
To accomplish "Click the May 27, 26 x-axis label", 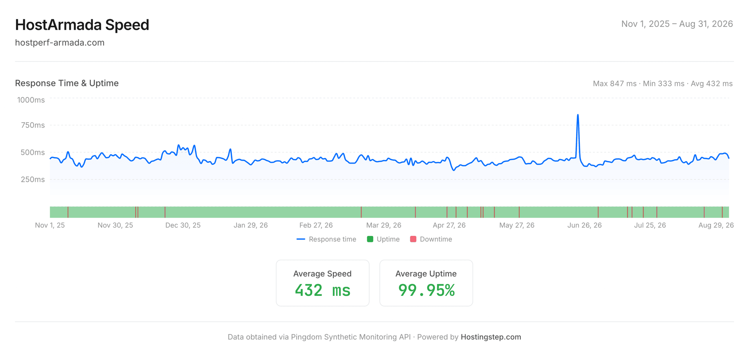I will click(x=517, y=225).
